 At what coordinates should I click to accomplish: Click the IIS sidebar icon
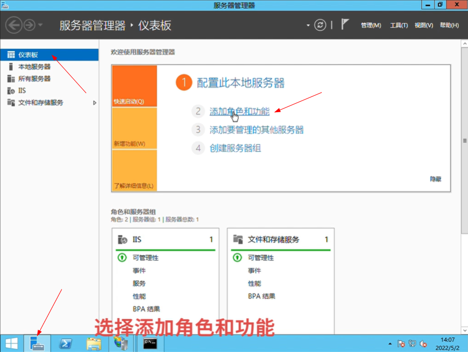click(x=11, y=91)
